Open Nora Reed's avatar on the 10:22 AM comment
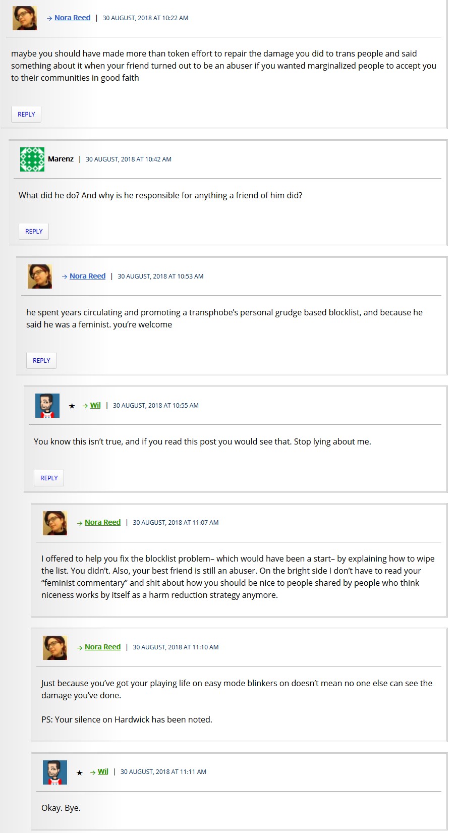This screenshot has height=833, width=456. (x=25, y=18)
